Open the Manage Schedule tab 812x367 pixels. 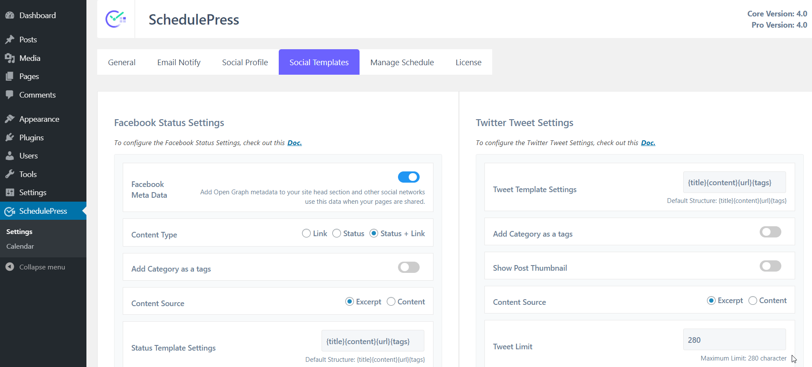tap(402, 62)
